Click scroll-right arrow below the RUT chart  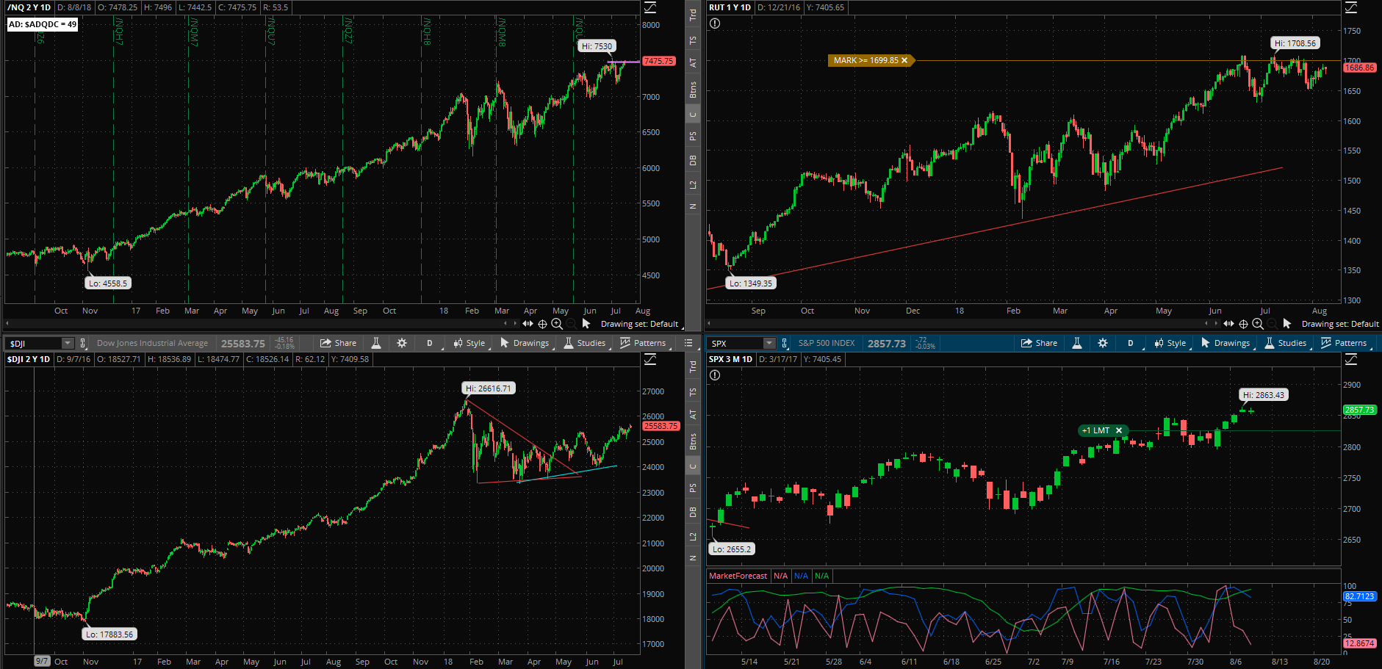click(1214, 324)
